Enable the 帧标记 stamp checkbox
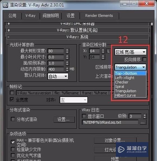This screenshot has height=161, width=157. coord(12,93)
